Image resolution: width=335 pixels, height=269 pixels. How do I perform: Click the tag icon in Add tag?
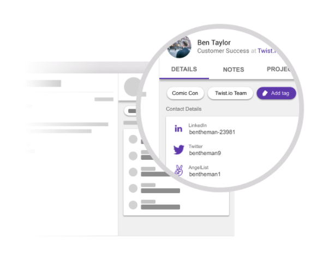coord(265,93)
